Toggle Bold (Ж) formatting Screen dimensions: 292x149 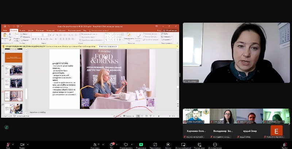[33, 39]
